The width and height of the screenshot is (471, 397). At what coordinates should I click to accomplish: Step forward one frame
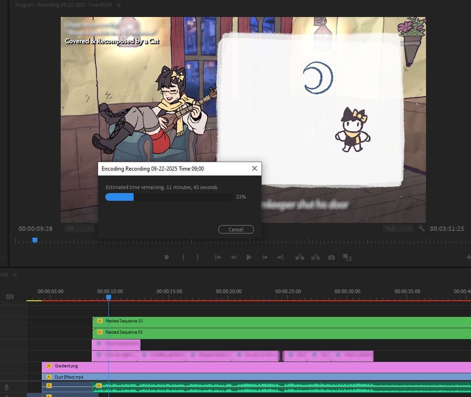click(265, 257)
